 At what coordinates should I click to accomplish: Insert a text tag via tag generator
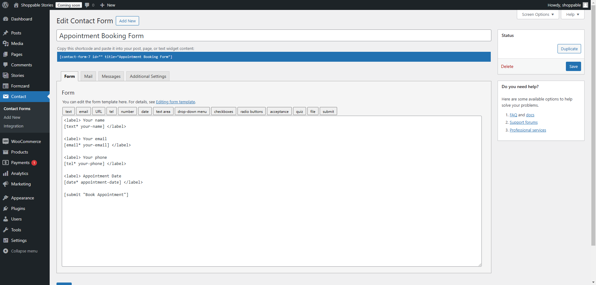pos(69,111)
